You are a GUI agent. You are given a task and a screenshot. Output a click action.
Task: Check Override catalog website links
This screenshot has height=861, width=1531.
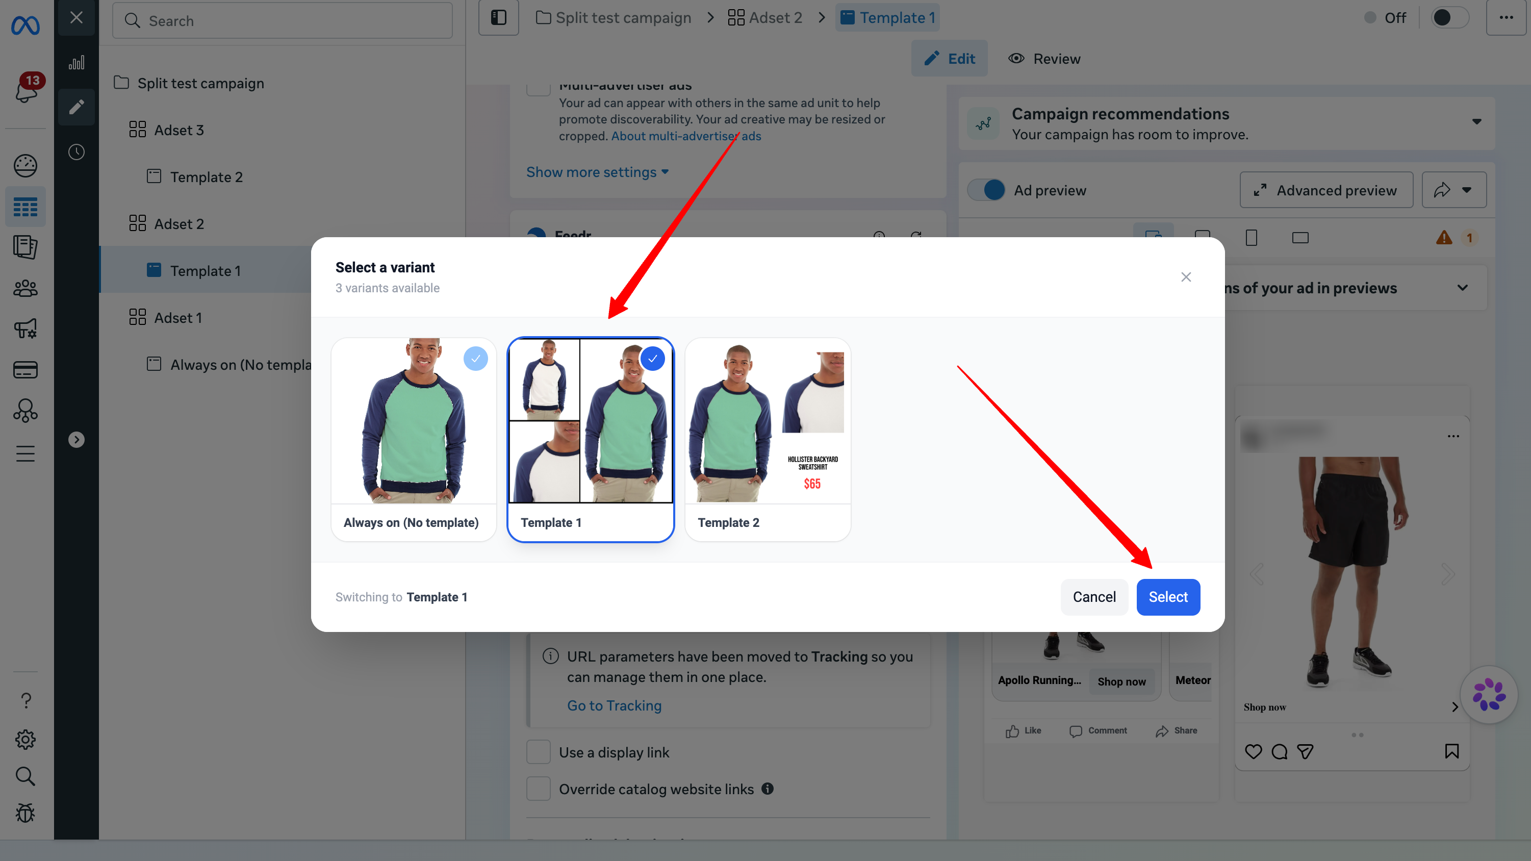click(x=539, y=789)
